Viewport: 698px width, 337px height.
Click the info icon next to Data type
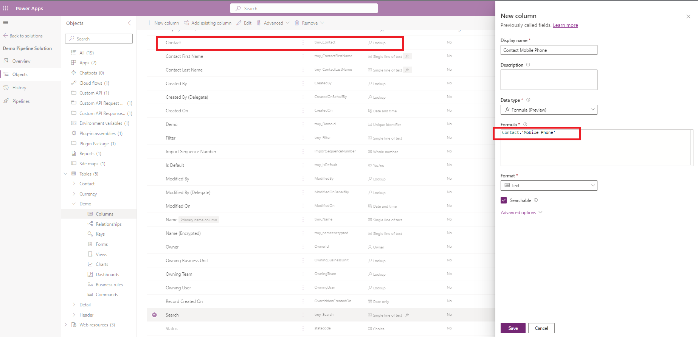coord(528,100)
